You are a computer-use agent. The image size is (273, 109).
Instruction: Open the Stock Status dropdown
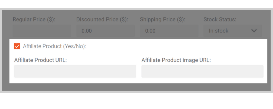coord(233,31)
